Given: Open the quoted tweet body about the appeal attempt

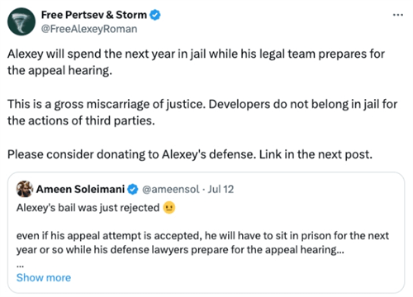Looking at the screenshot, I should click(x=202, y=243).
